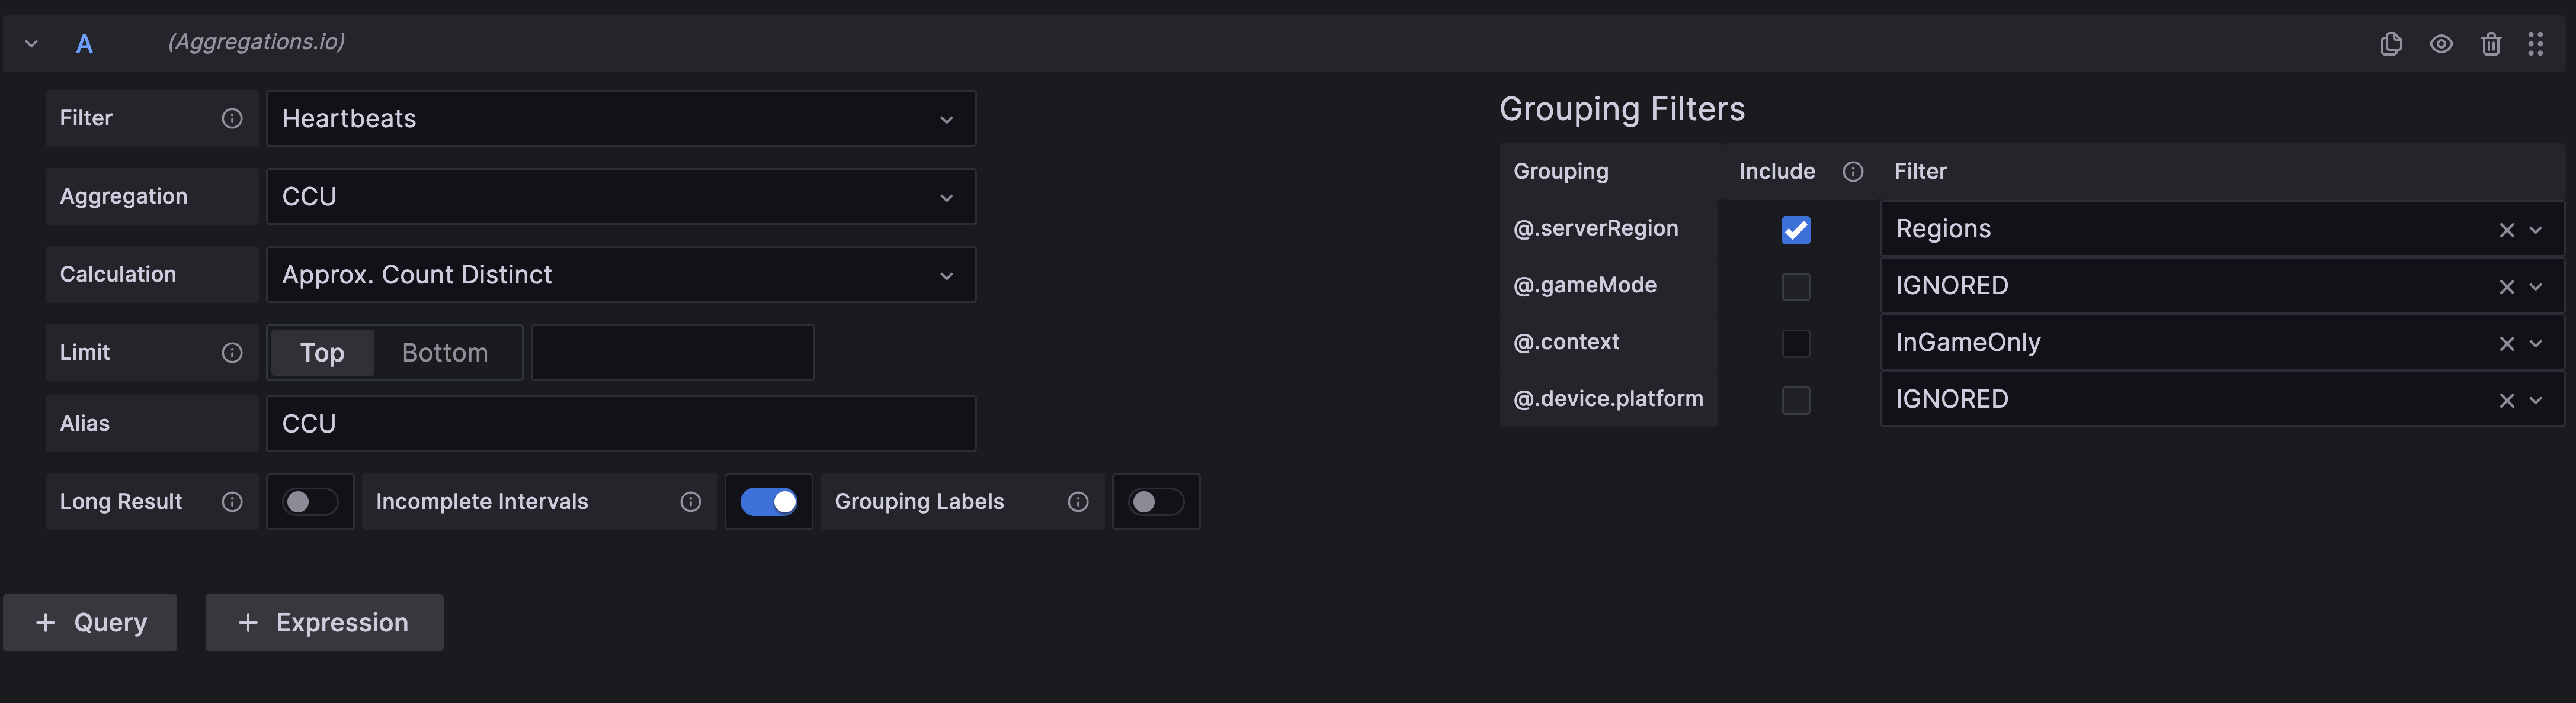The height and width of the screenshot is (703, 2576).
Task: Select the Bottom limit option
Action: click(445, 353)
